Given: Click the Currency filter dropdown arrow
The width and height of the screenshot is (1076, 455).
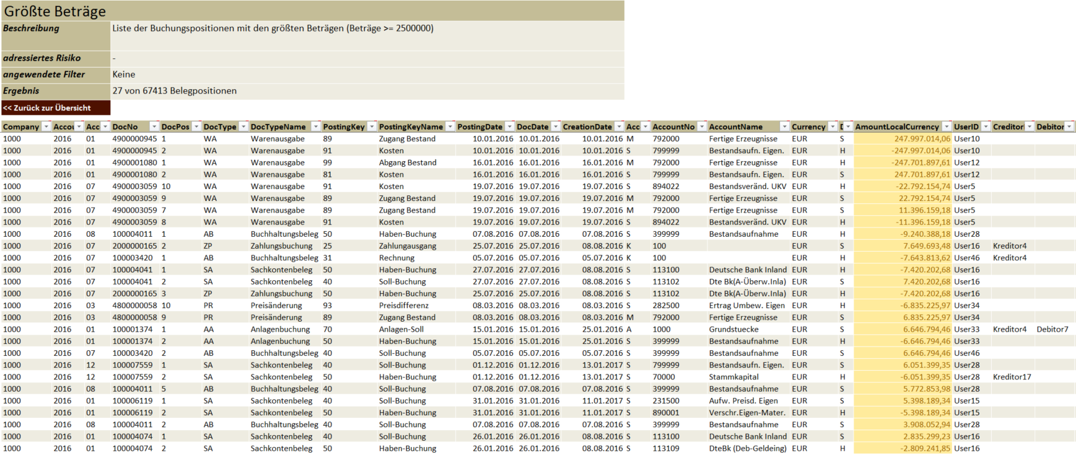Looking at the screenshot, I should click(x=833, y=126).
